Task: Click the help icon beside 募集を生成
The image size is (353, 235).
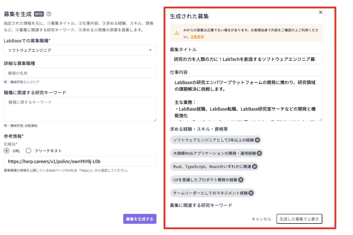Action: (x=49, y=14)
